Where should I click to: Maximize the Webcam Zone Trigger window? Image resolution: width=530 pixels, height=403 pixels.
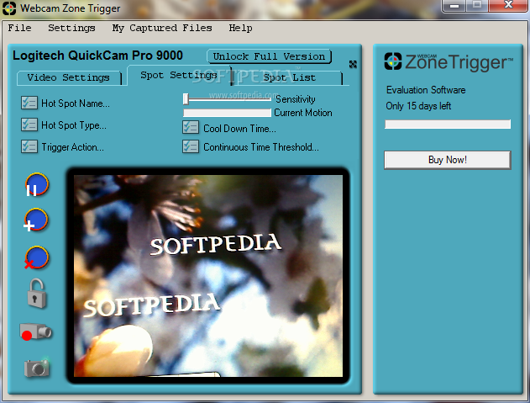tap(477, 5)
